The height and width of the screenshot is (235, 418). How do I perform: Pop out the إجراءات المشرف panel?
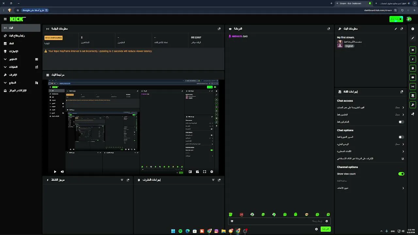(219, 180)
